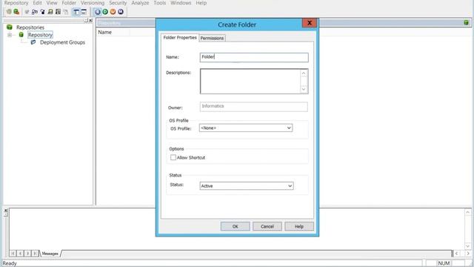Click the output panel horizontal scroll left arrow
This screenshot has width=474, height=267.
[456, 254]
